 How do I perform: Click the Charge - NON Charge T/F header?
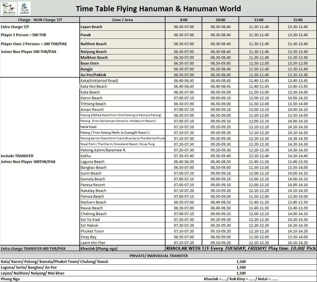(x=40, y=20)
